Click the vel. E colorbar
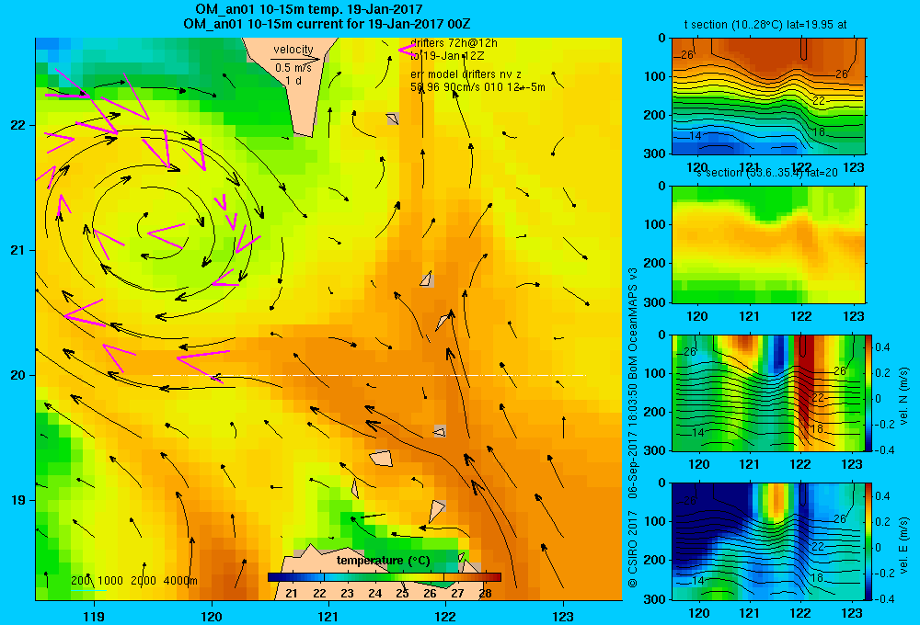920x625 pixels. click(x=869, y=541)
